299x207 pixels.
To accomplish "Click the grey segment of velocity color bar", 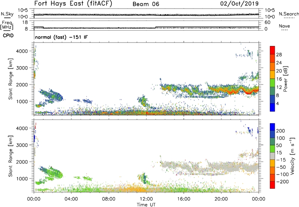I will [x=272, y=156].
